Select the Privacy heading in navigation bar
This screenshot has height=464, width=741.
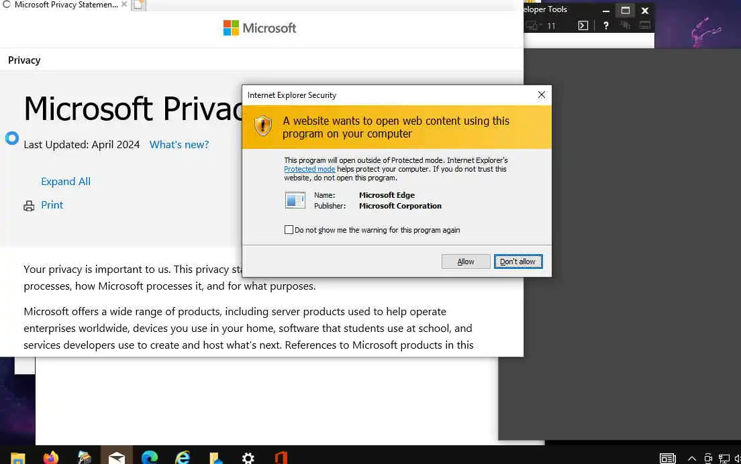tap(24, 60)
